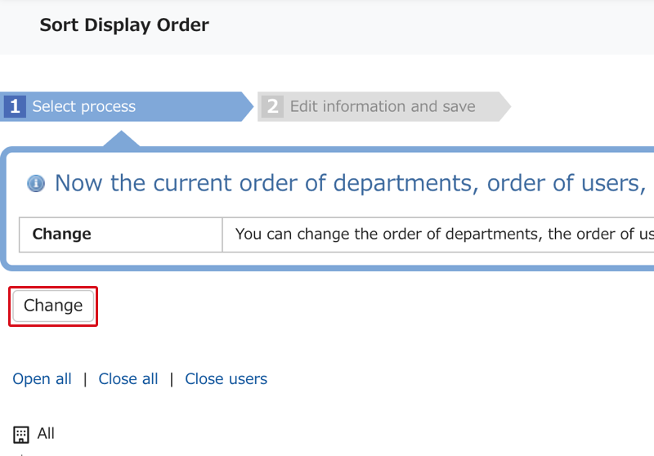Click the separator between Open all and Close all

click(x=85, y=379)
